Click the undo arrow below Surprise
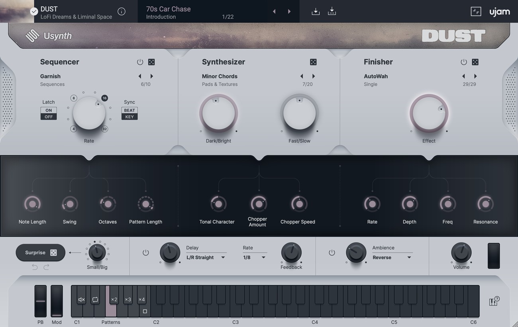Screen dimensions: 518x327 coord(35,267)
